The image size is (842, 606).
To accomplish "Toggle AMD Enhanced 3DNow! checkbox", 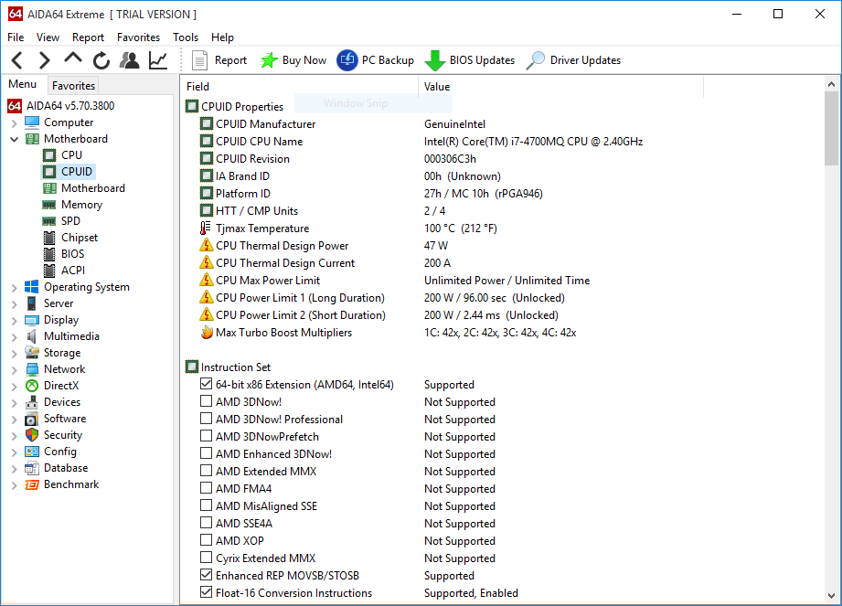I will [207, 453].
